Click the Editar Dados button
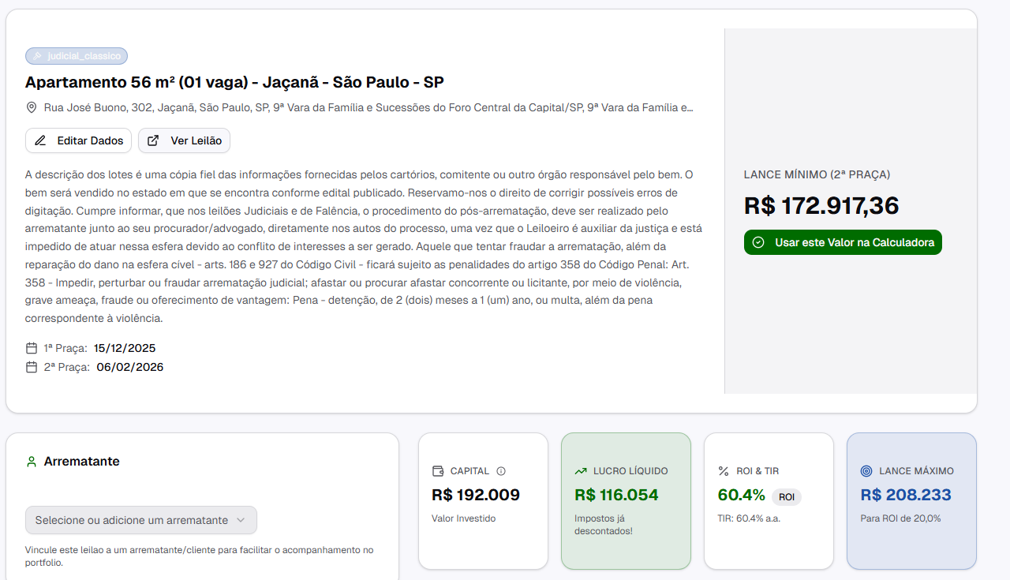The width and height of the screenshot is (1010, 580). pos(79,140)
